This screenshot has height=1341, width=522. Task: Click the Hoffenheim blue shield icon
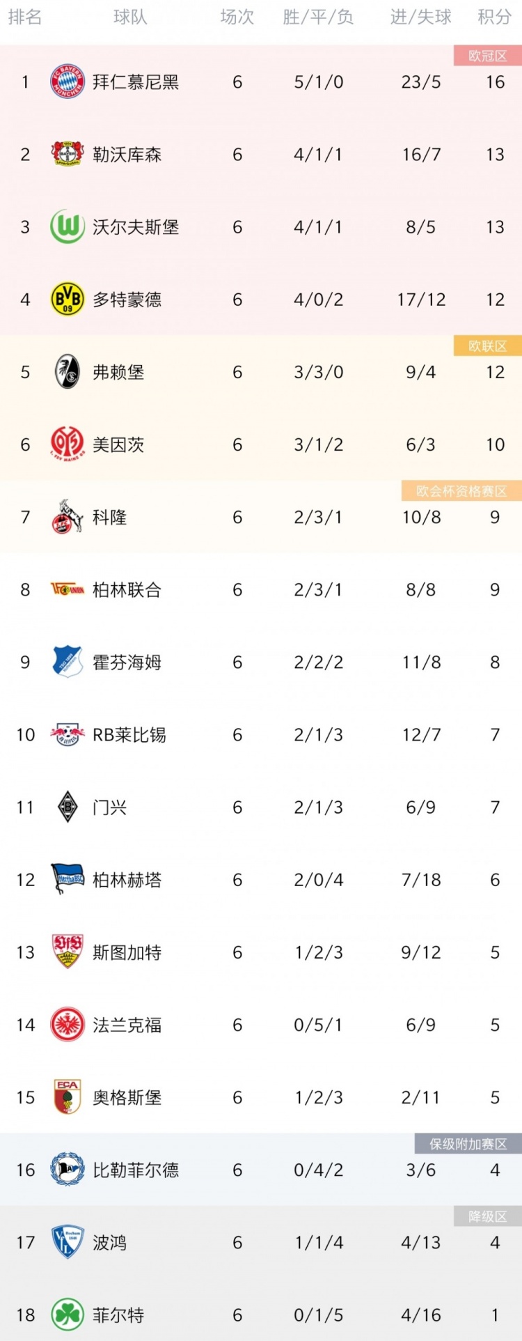click(68, 662)
